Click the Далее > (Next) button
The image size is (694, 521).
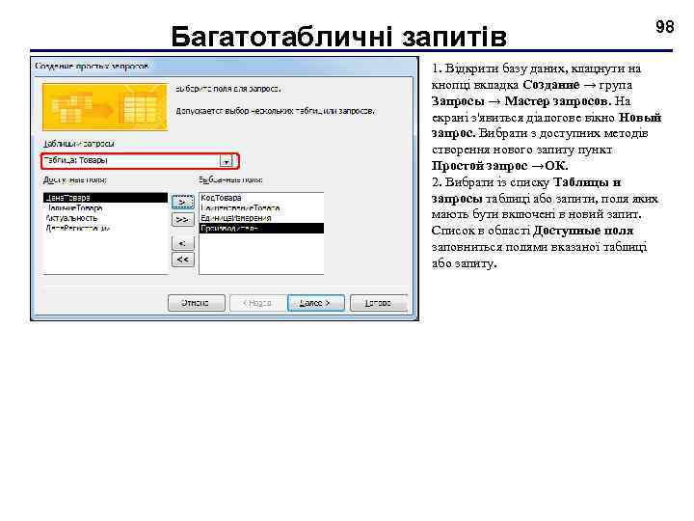coord(315,303)
